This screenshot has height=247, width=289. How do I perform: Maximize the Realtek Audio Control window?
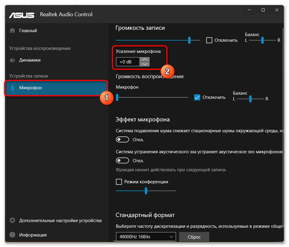point(263,10)
